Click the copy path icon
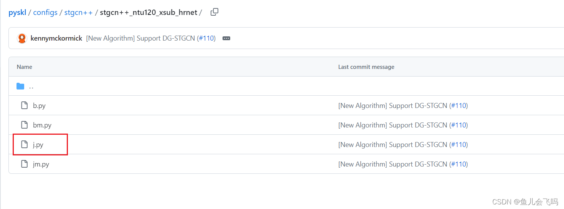 point(214,12)
